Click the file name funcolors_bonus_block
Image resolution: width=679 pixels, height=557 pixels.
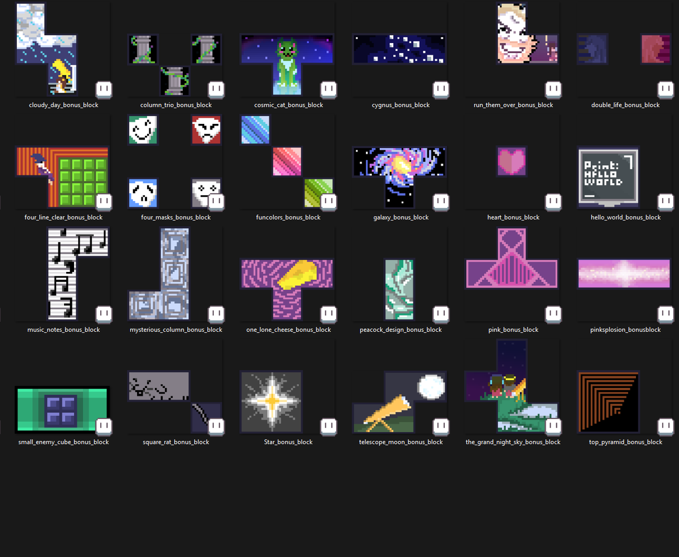(289, 218)
